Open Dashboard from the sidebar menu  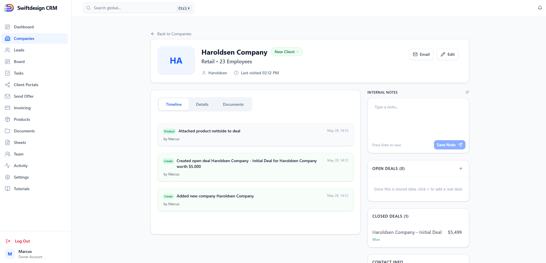click(24, 27)
